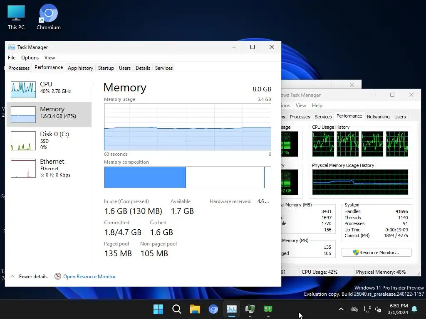Click fourth CPU Usage History graph
Viewport: 426px width, 319px height.
point(396,144)
